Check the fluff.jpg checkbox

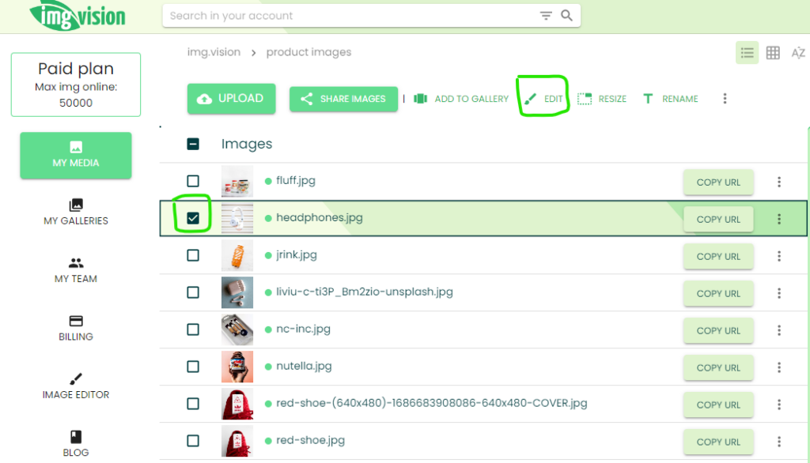click(193, 181)
